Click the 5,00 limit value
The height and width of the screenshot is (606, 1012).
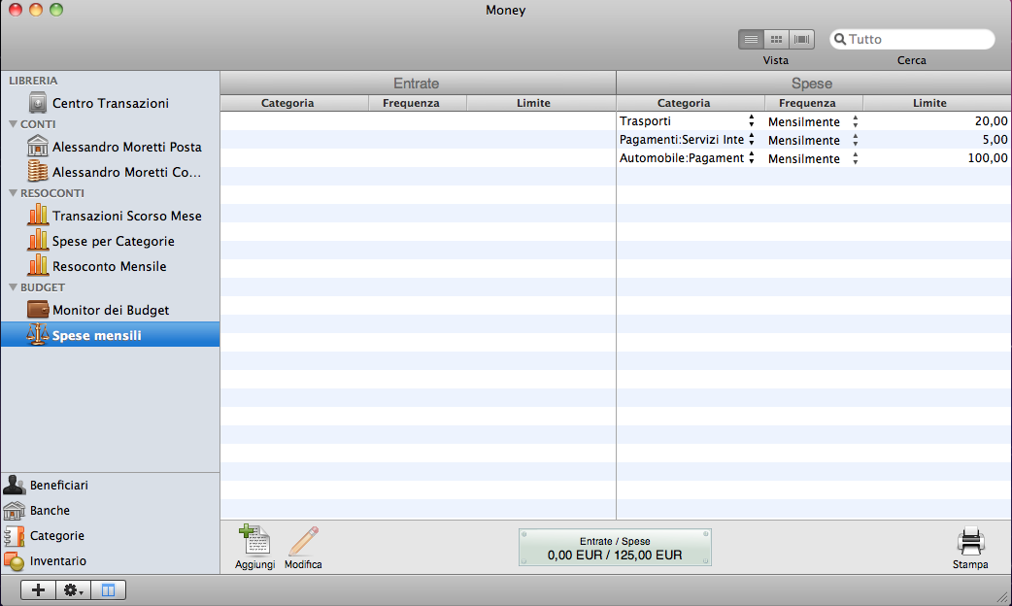click(995, 140)
